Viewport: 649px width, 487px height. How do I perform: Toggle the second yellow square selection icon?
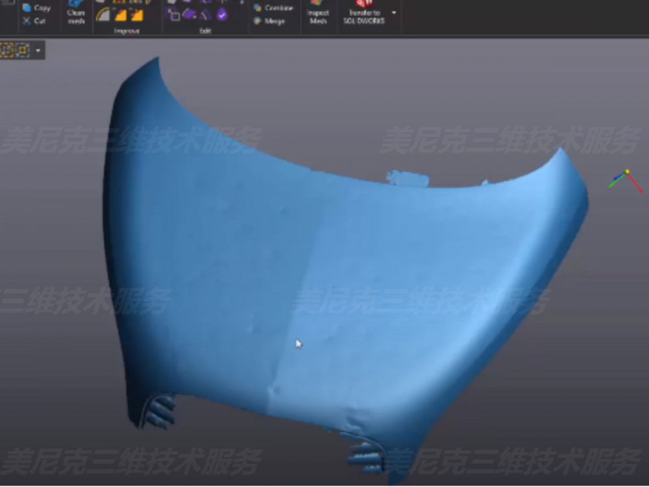pos(23,50)
